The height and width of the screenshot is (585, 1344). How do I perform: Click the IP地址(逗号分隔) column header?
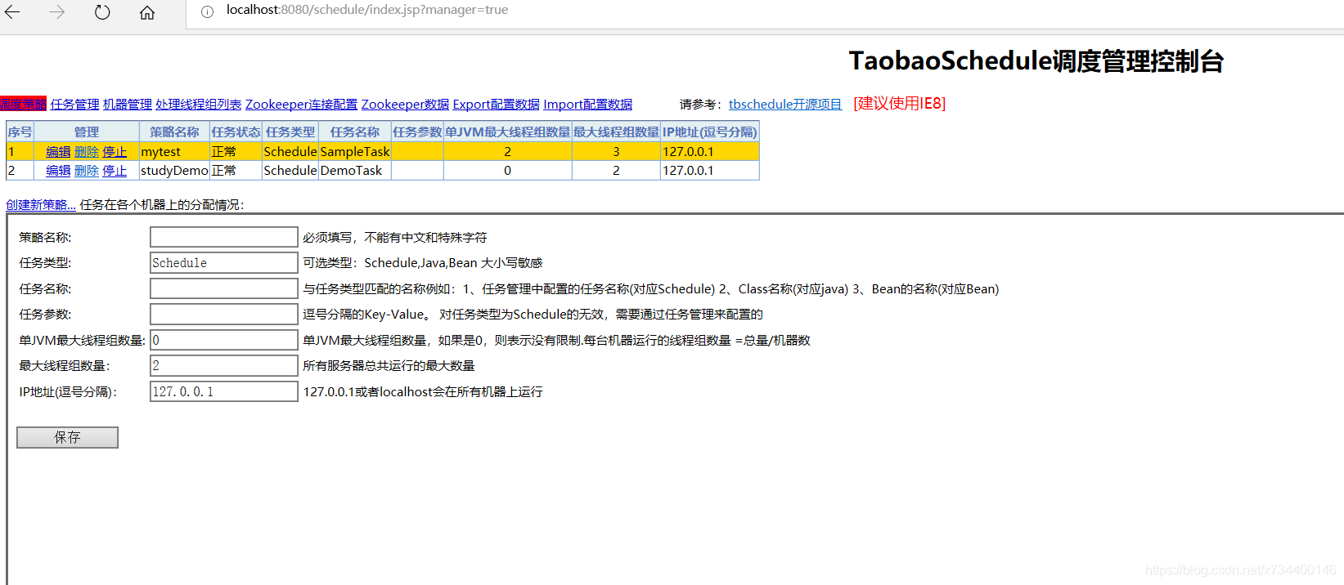point(710,132)
